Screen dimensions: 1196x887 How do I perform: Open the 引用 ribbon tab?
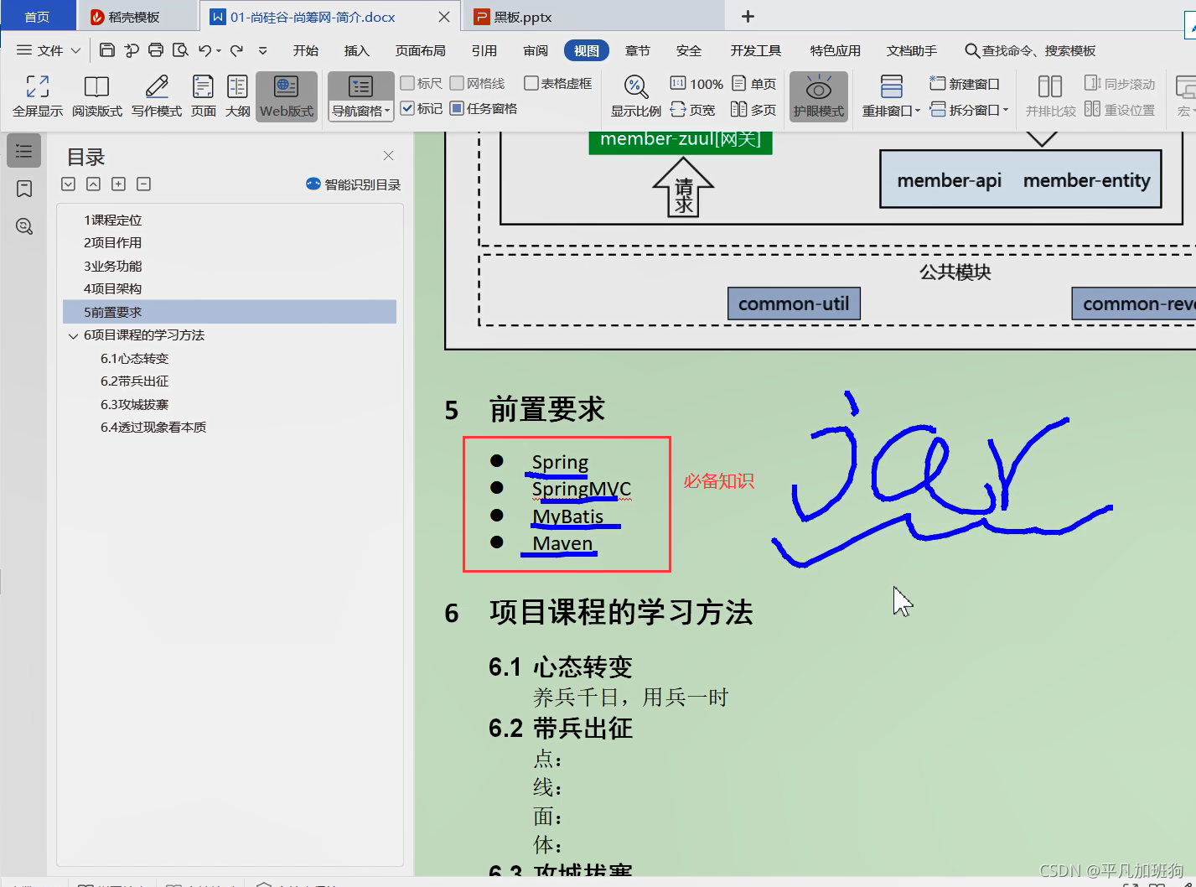(x=484, y=50)
